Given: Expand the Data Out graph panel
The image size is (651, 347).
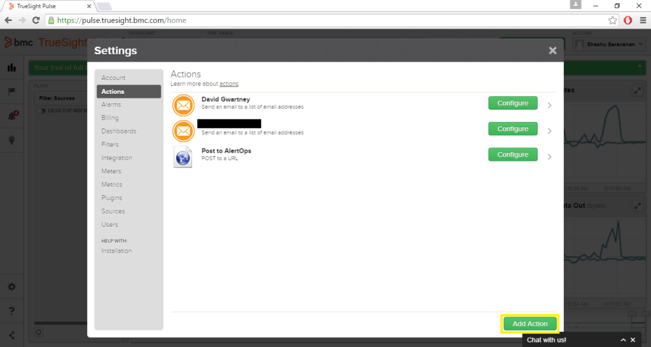Looking at the screenshot, I should point(637,205).
